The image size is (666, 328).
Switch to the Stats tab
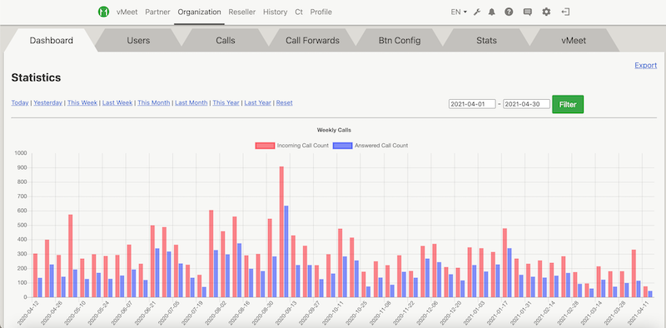pyautogui.click(x=487, y=40)
